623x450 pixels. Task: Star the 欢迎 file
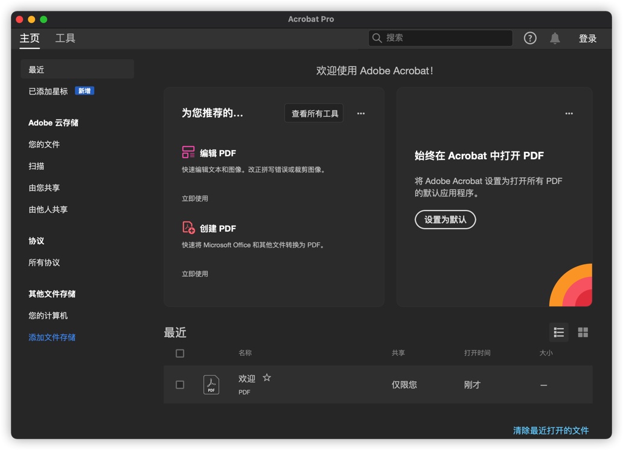(267, 378)
